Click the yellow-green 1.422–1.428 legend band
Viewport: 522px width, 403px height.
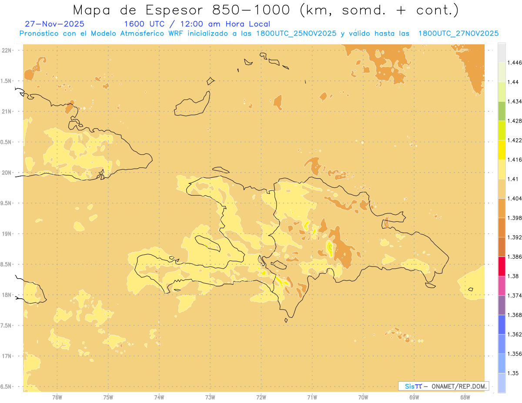(502, 130)
